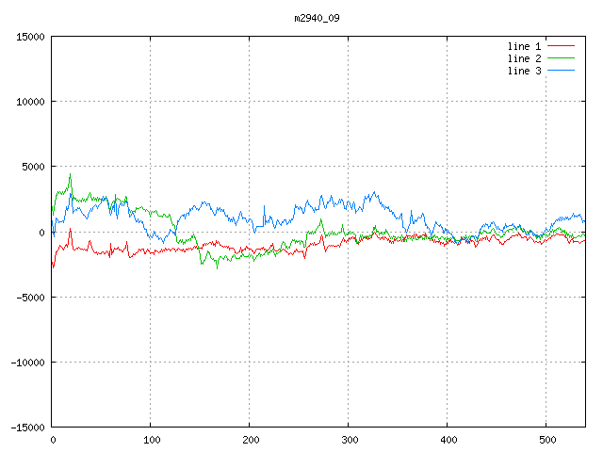
Task: Click the 200 x-axis tick label
Action: pyautogui.click(x=250, y=440)
